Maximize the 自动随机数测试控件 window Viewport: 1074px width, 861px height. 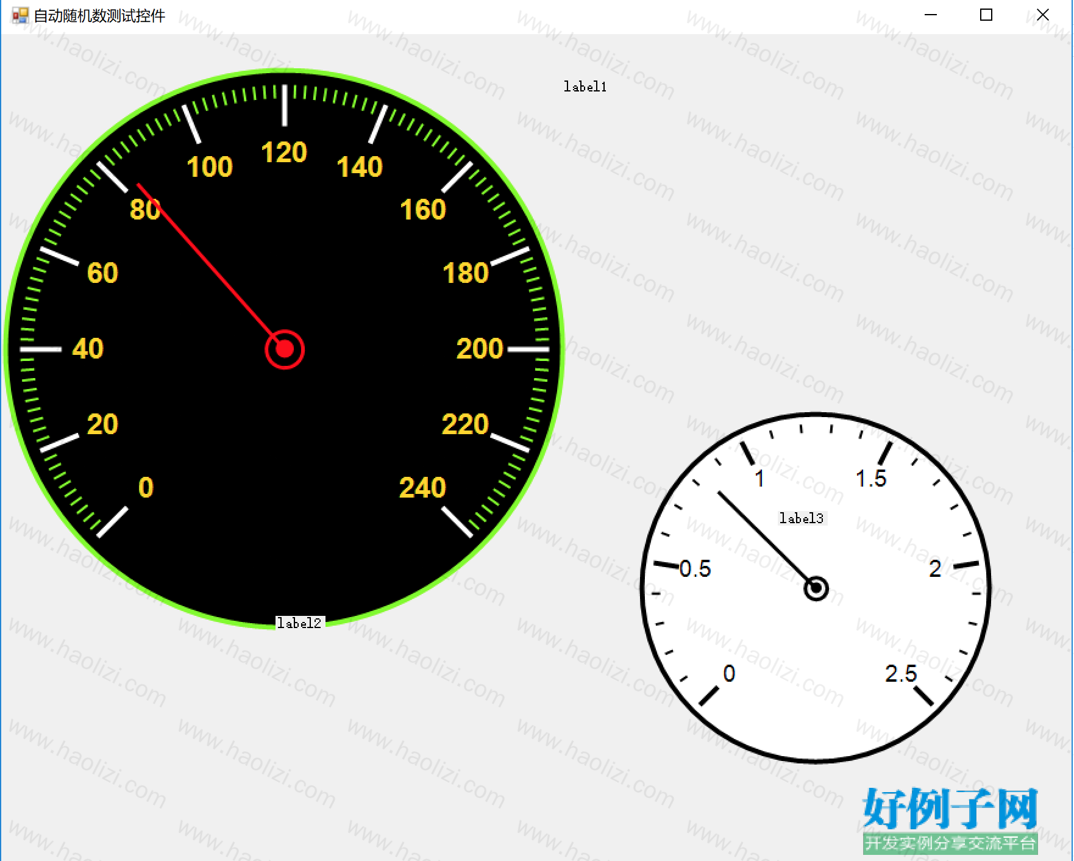coord(986,15)
